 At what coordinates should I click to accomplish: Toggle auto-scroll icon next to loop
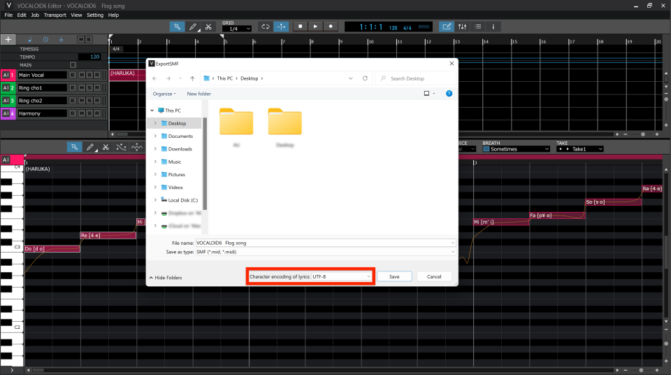click(281, 27)
